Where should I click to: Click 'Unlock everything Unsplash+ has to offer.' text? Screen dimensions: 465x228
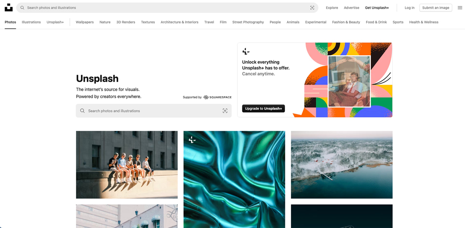(266, 65)
